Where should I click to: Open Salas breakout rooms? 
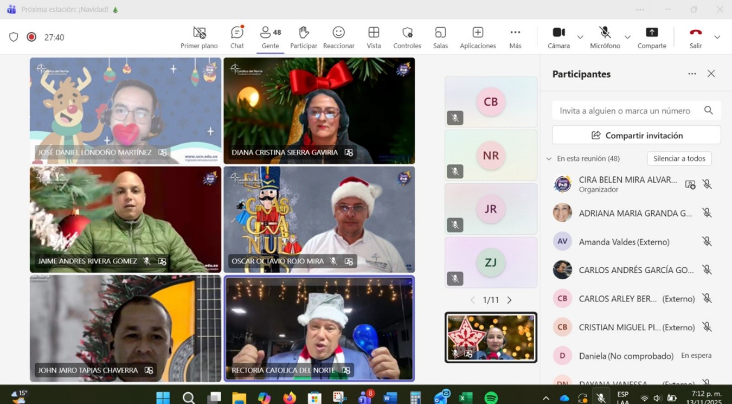click(440, 37)
